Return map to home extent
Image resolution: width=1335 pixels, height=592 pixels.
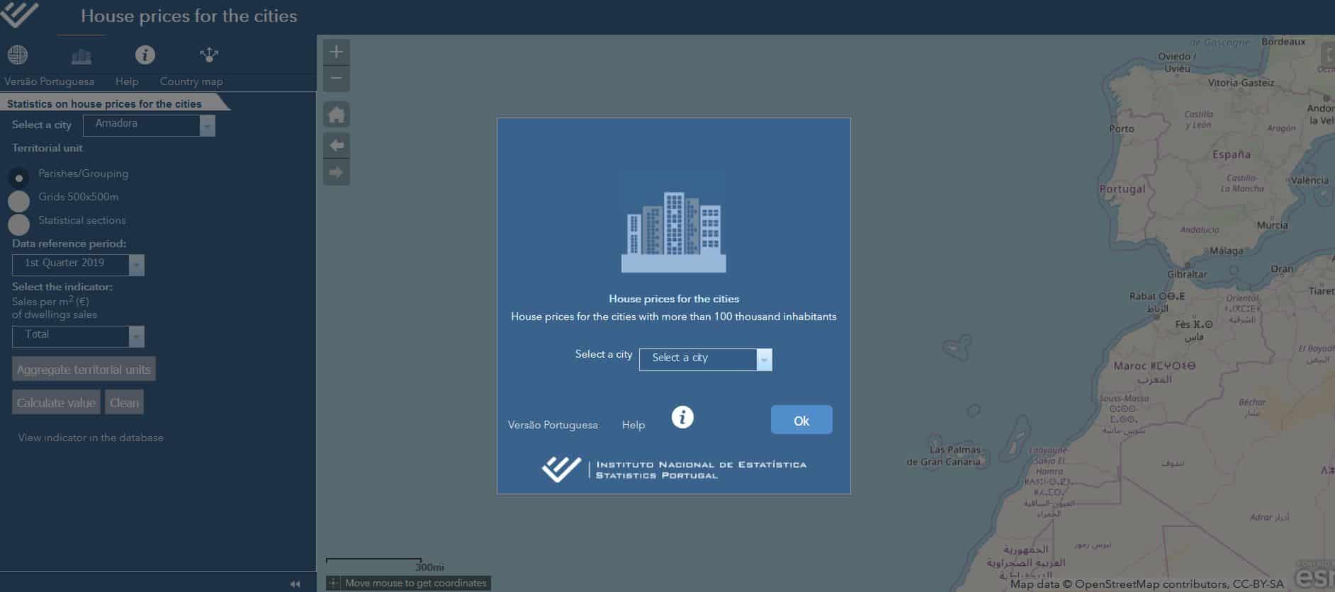pos(337,115)
